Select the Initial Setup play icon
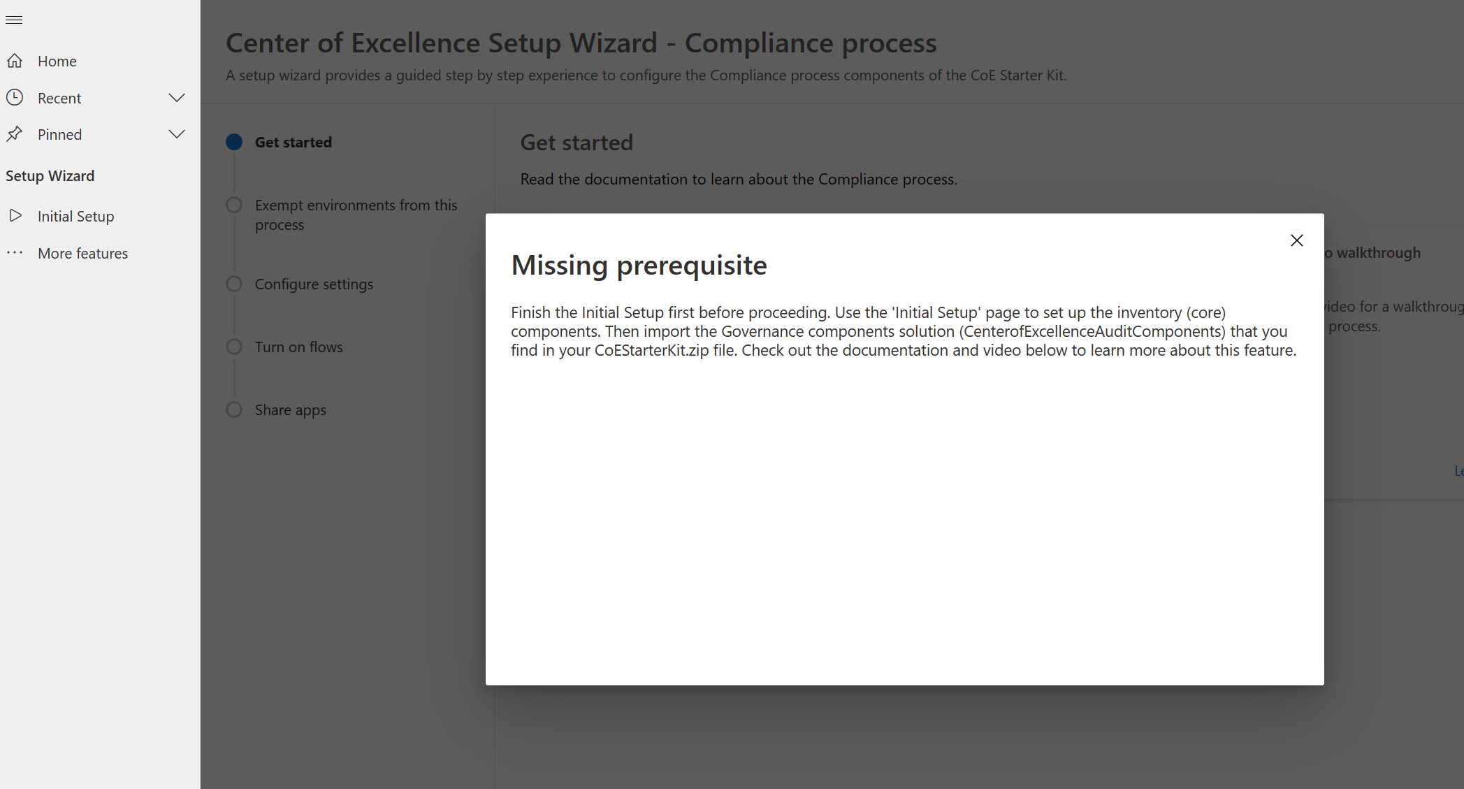This screenshot has height=789, width=1464. [16, 216]
